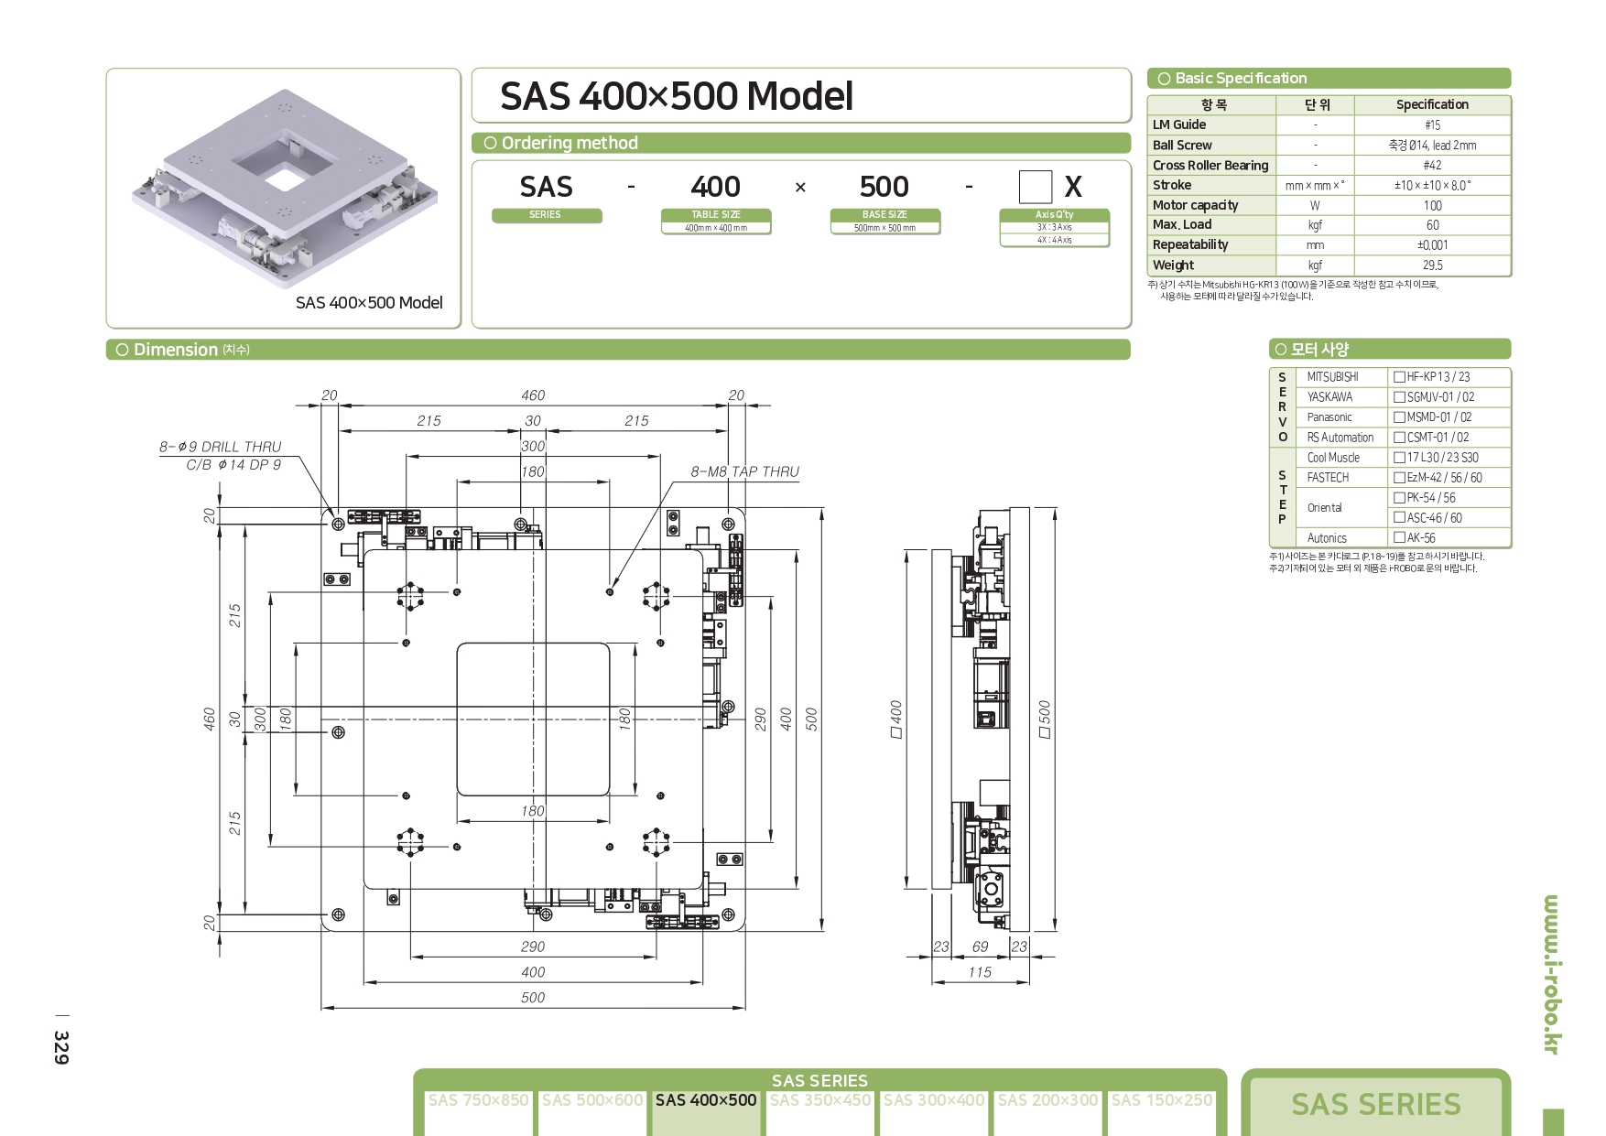Click the SERIES label under SAS
Screen dimensions: 1606x1136
click(546, 215)
